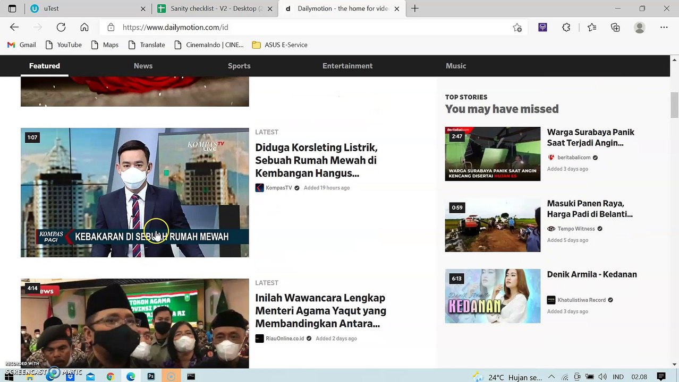Close the uTest tab
The width and height of the screenshot is (679, 382).
[x=143, y=9]
